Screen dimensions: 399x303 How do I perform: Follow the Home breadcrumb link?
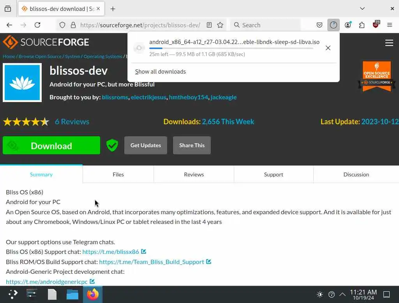click(9, 56)
